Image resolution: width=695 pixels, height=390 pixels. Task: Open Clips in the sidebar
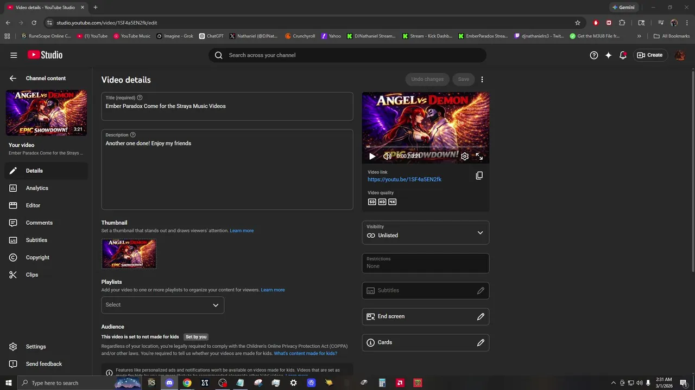pyautogui.click(x=46, y=275)
